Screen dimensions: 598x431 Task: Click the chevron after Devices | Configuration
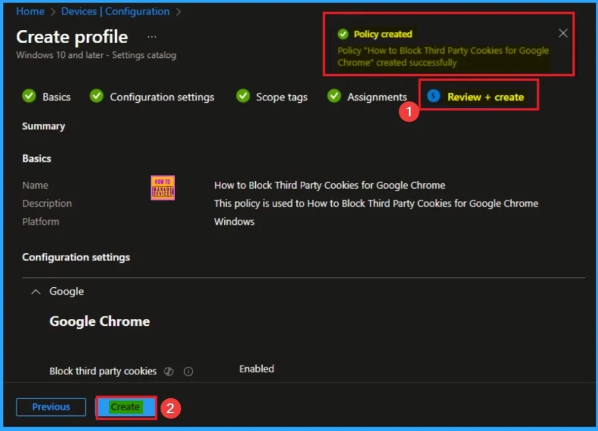coord(179,12)
